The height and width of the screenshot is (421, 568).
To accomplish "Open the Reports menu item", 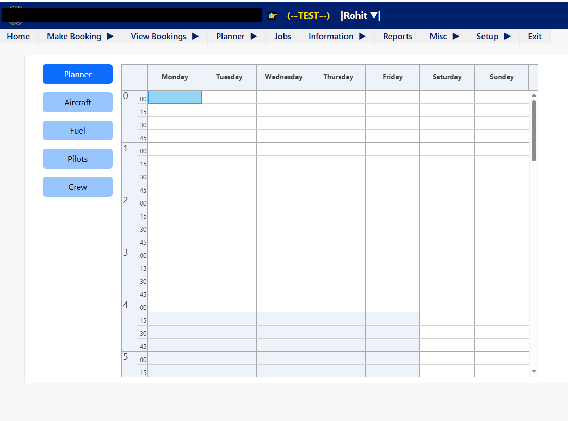I will pyautogui.click(x=398, y=37).
